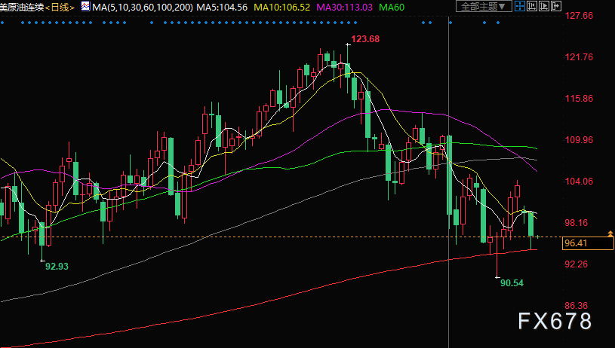The height and width of the screenshot is (348, 615).
Task: Click the 123.68 high price marker
Action: click(x=365, y=38)
